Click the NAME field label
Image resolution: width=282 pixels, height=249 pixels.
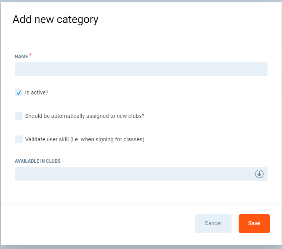pyautogui.click(x=21, y=57)
